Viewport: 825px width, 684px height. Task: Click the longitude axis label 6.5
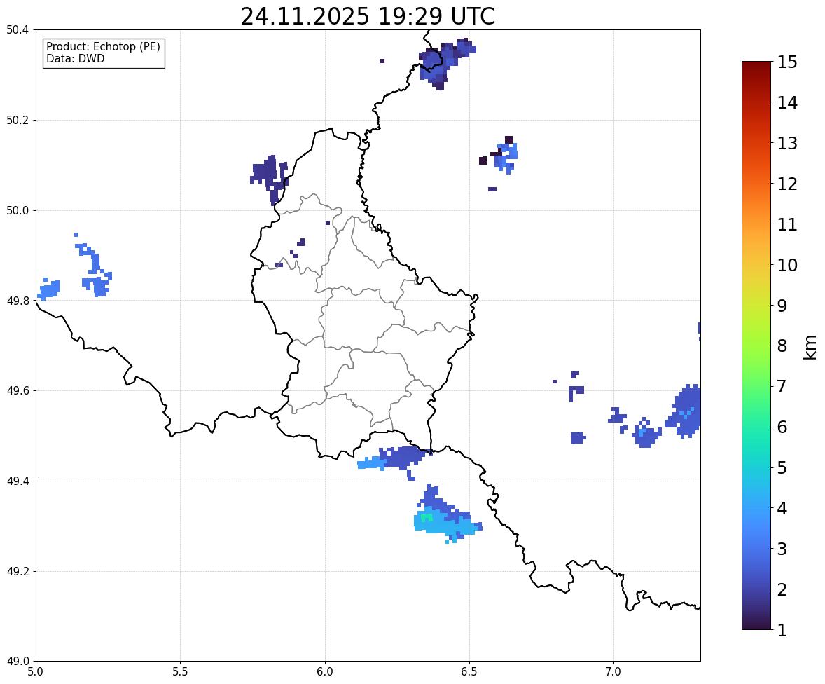pos(469,672)
